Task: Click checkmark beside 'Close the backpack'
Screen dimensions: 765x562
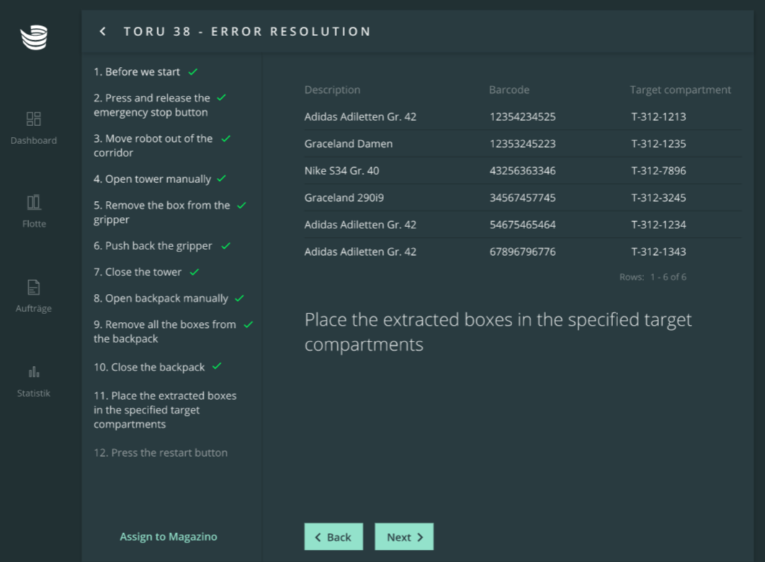Action: pos(217,367)
